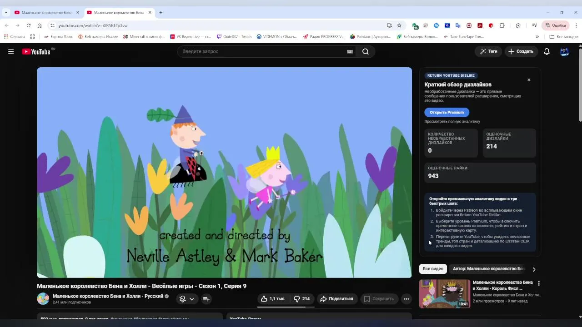Expand the subscription bell dropdown chevron
Screen dimensions: 582x327
pos(192,299)
